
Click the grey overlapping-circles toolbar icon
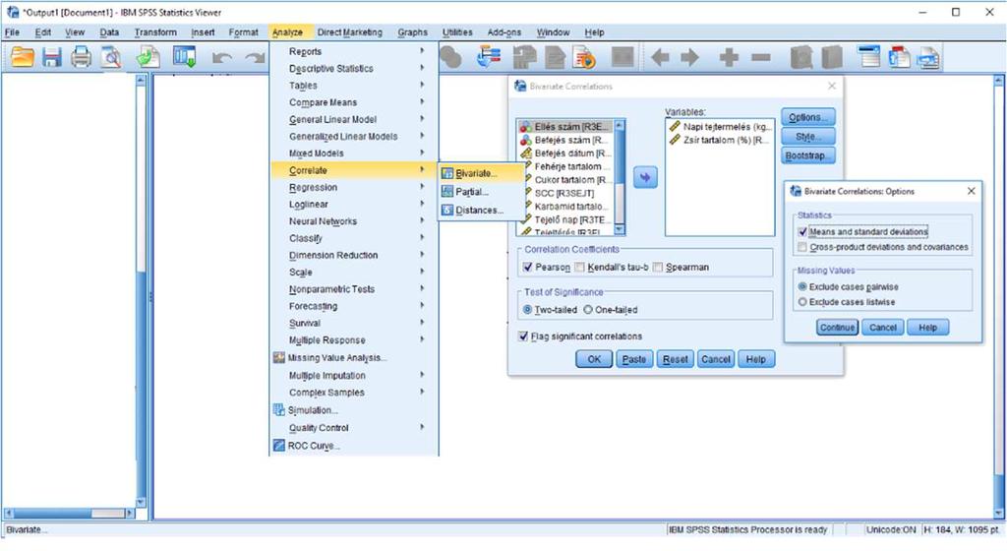point(450,58)
